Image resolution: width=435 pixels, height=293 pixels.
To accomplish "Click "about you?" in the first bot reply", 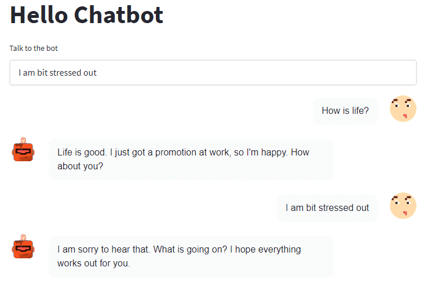I will pyautogui.click(x=80, y=166).
